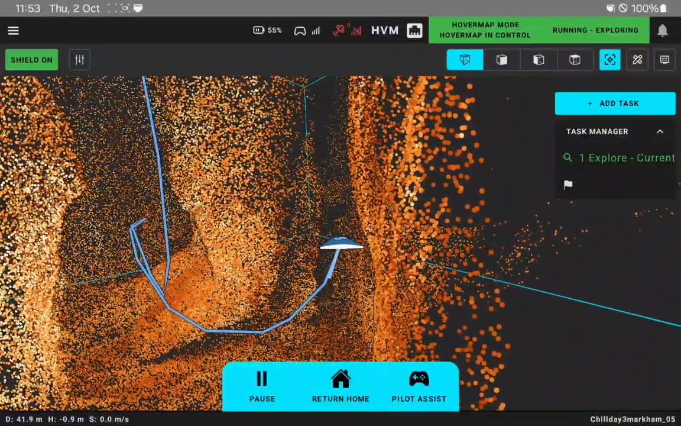Switch to the third cube view preset

click(x=538, y=60)
